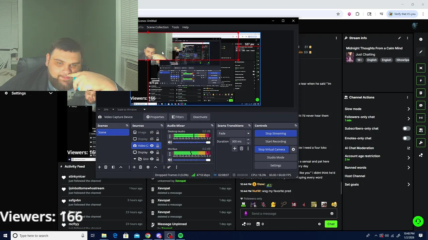The image size is (428, 240).
Task: Add a scene transition with the plus icon
Action: pos(235,149)
